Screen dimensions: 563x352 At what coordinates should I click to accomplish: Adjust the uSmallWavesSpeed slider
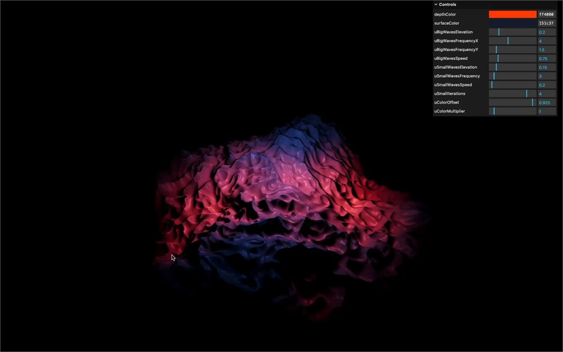coord(512,85)
